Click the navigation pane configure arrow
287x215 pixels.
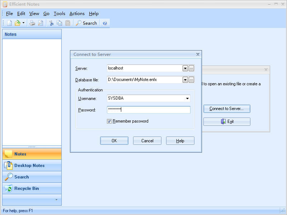pos(56,200)
